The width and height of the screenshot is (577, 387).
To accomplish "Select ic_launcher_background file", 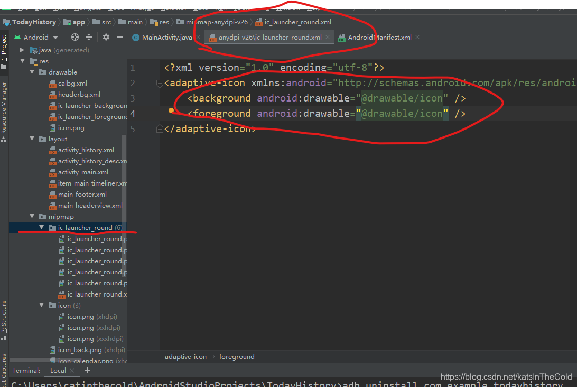I will point(88,105).
